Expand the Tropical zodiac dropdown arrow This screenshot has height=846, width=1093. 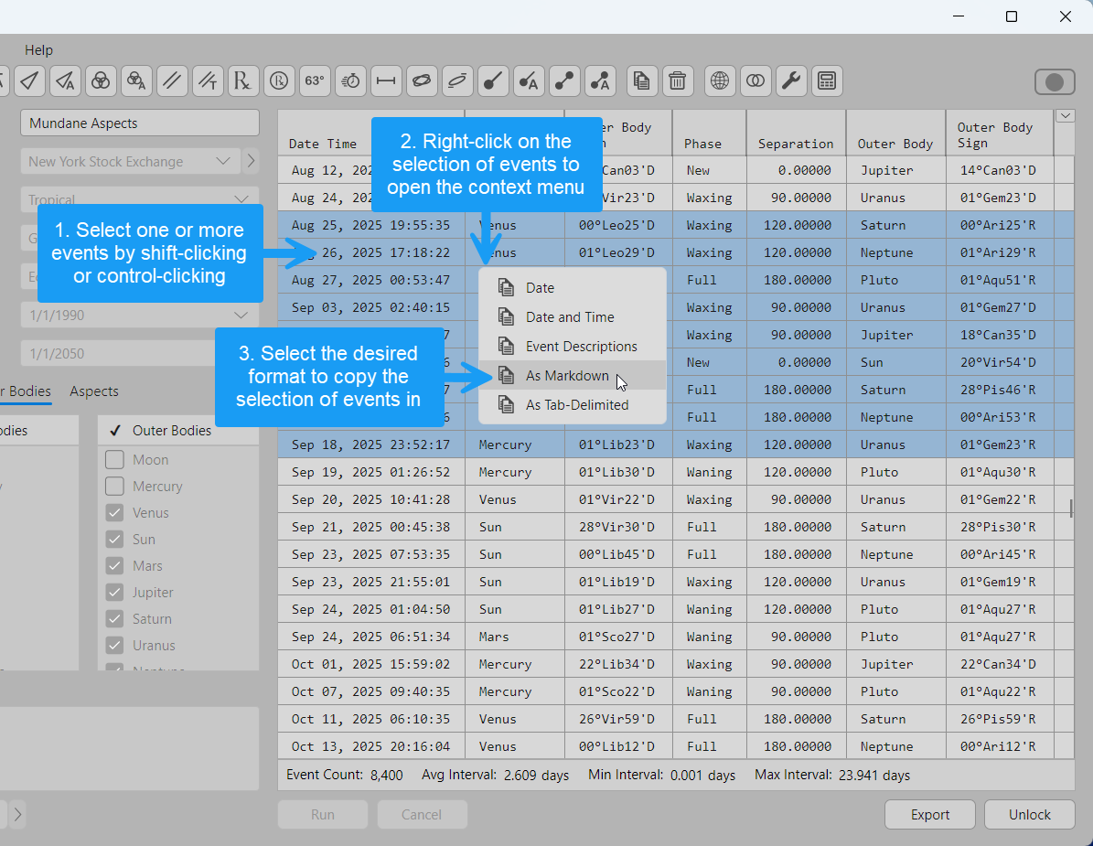tap(241, 199)
